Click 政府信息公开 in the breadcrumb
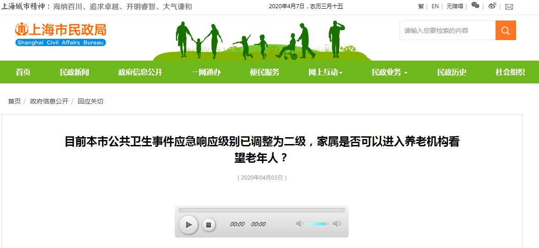539x248 pixels. (49, 101)
